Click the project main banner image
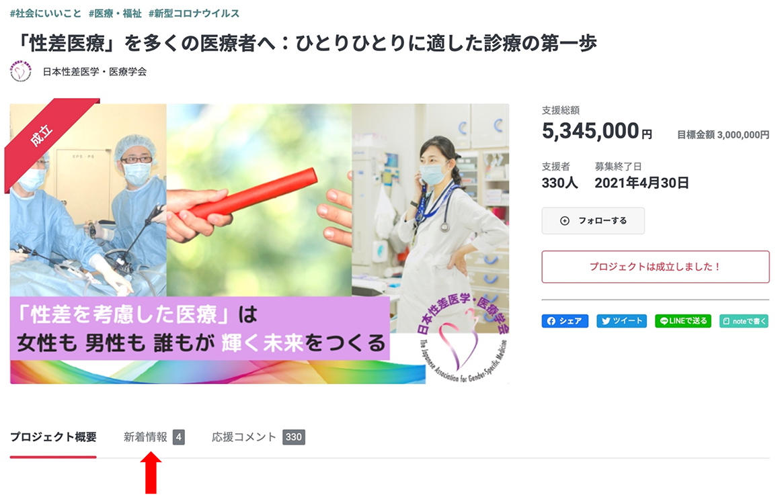The height and width of the screenshot is (497, 780). (259, 244)
